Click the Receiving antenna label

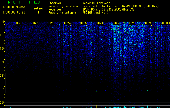point(62,13)
